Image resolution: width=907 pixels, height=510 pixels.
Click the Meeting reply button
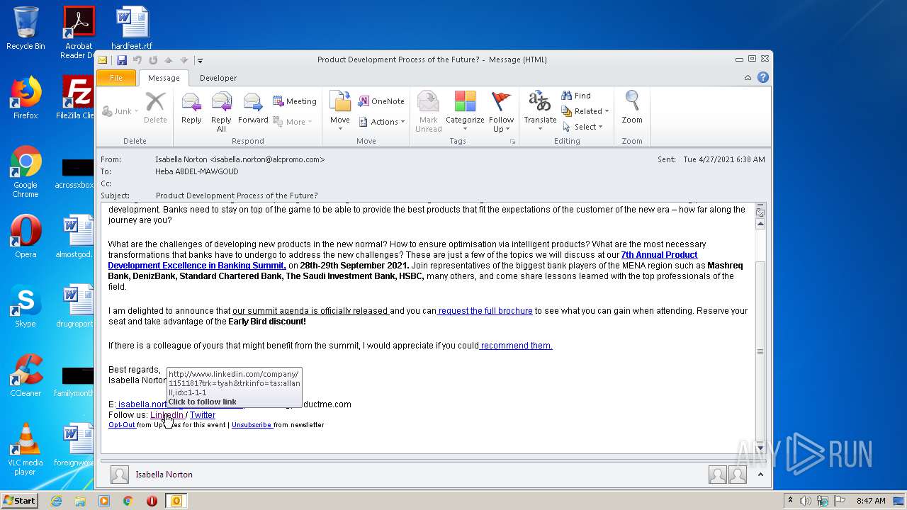(x=295, y=101)
